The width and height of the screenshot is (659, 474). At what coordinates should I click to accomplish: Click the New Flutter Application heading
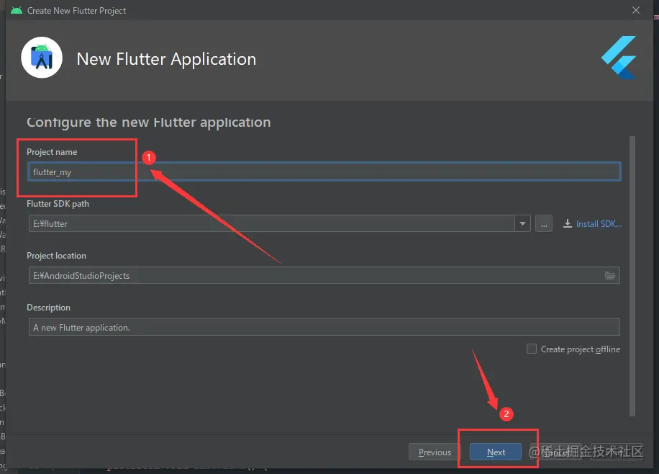tap(166, 59)
